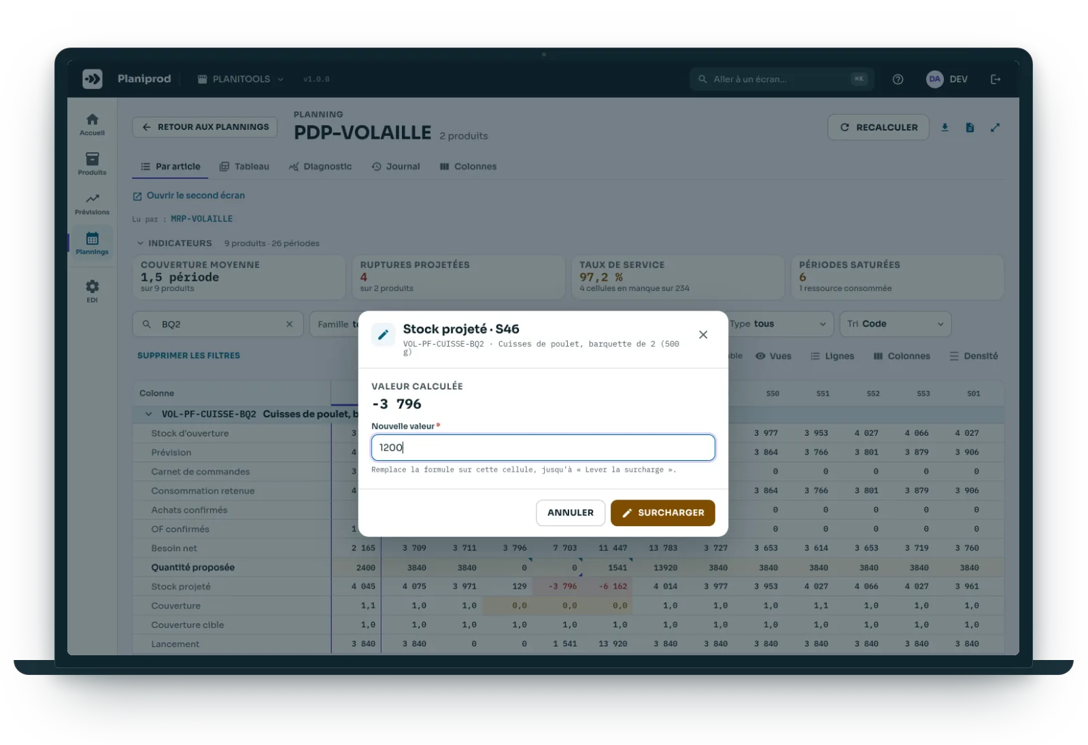The height and width of the screenshot is (745, 1088).
Task: Toggle fullscreen with the expand arrows icon
Action: click(x=995, y=127)
